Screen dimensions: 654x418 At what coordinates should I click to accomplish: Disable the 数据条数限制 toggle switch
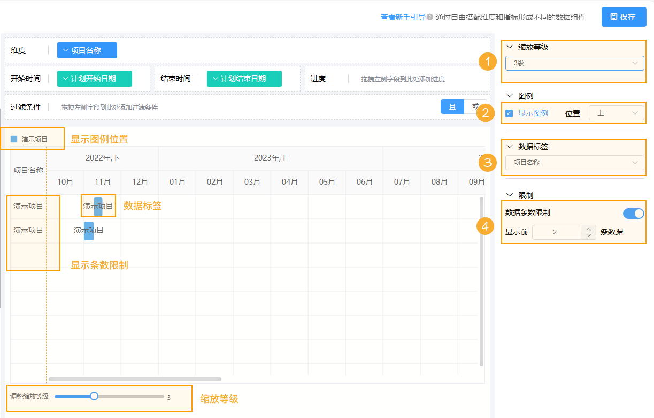633,213
